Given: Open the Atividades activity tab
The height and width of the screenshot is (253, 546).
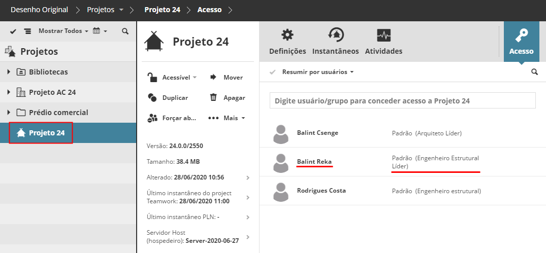Looking at the screenshot, I should (384, 42).
